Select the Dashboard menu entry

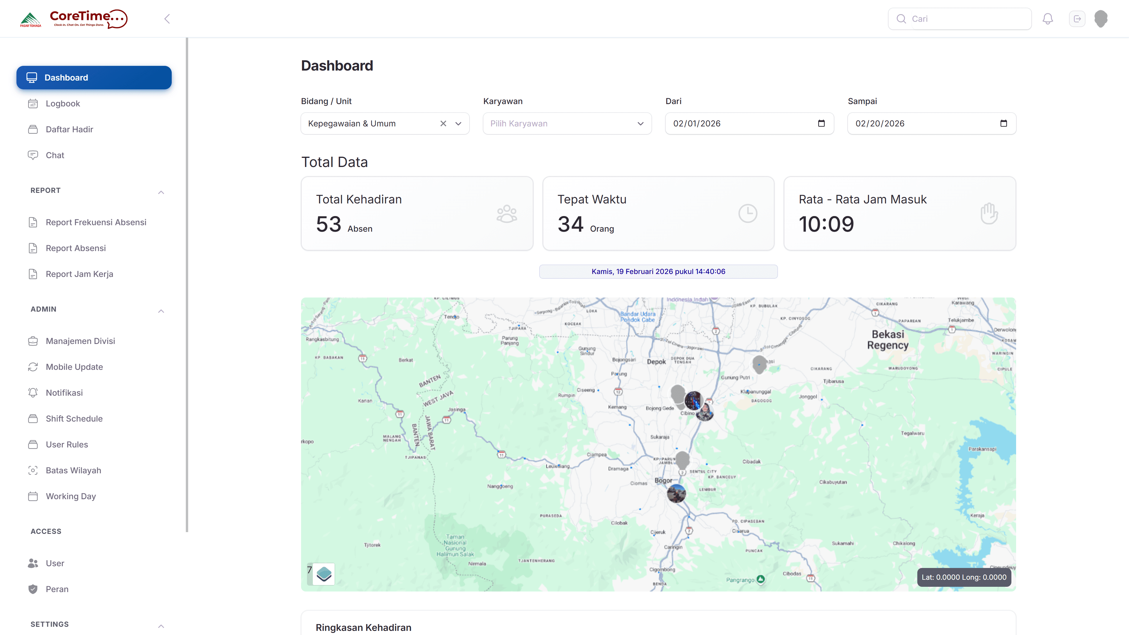click(66, 78)
